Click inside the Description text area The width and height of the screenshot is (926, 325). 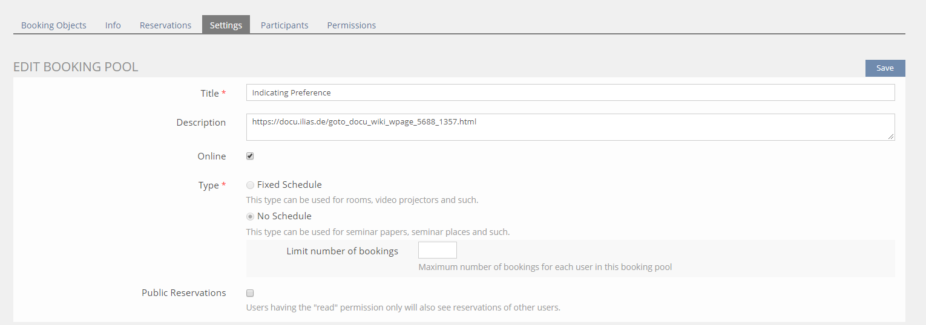[569, 127]
